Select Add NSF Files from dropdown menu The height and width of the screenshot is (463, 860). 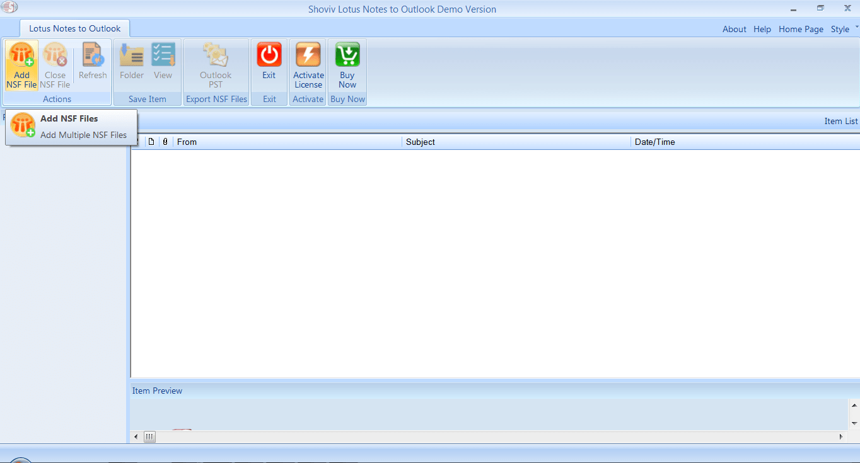69,118
